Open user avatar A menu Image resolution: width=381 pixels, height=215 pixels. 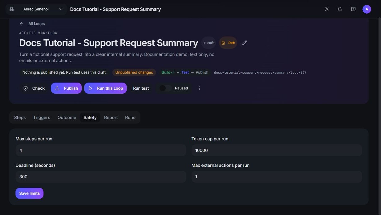coord(367,9)
